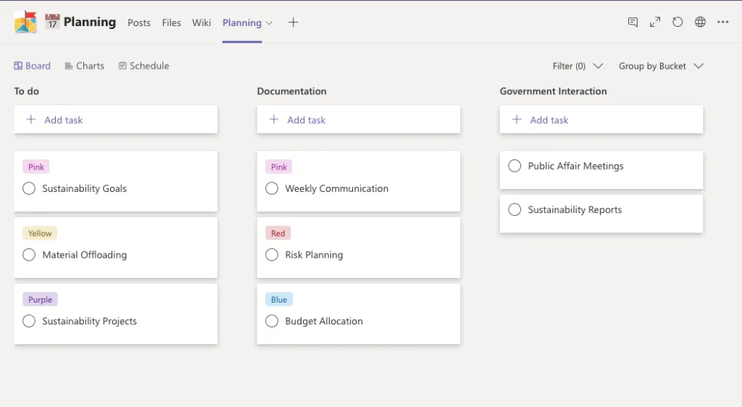742x407 pixels.
Task: Mark Public Affair Meetings as complete
Action: (514, 166)
